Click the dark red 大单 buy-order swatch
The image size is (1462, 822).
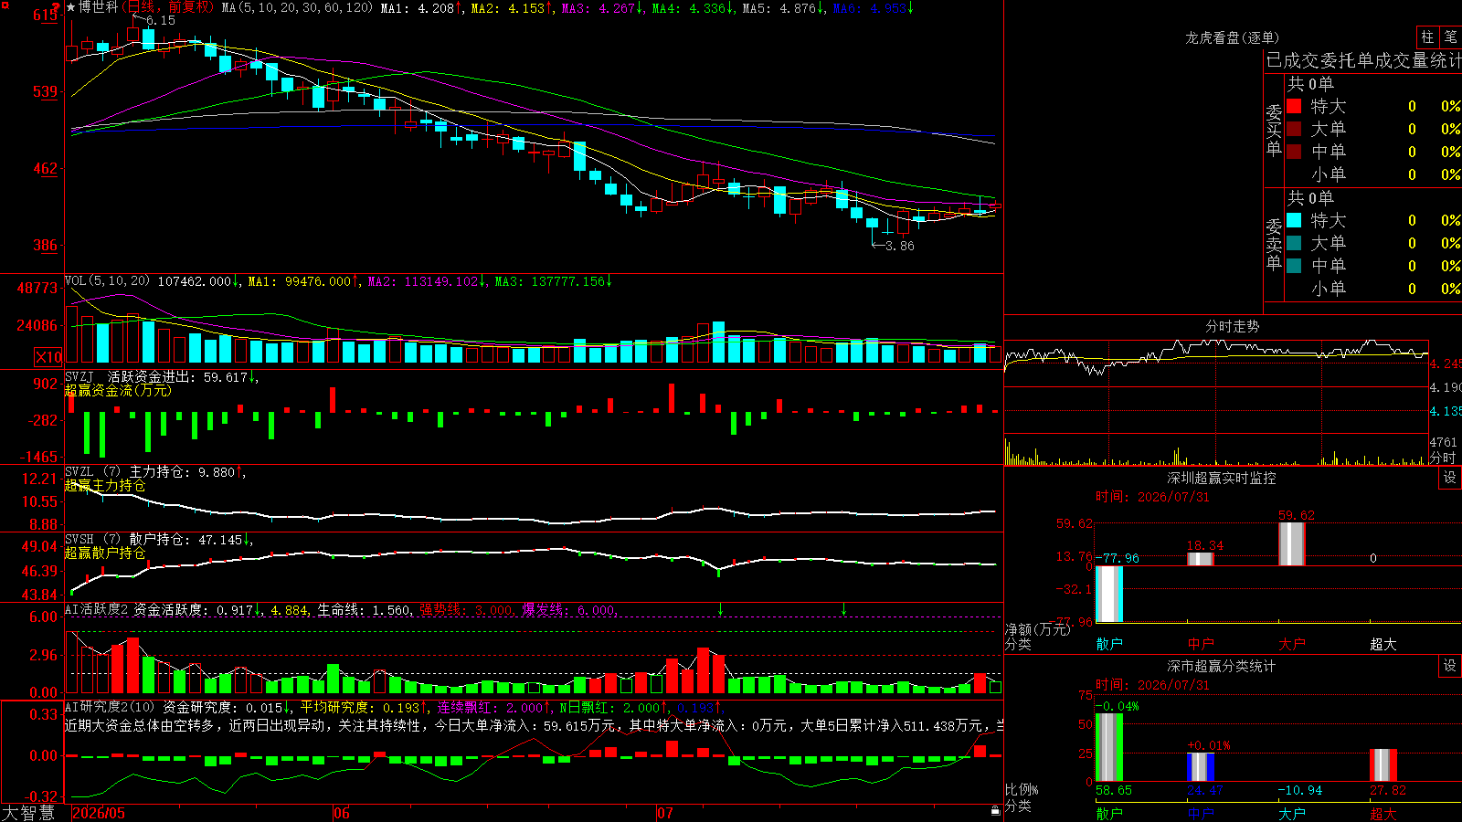1294,129
